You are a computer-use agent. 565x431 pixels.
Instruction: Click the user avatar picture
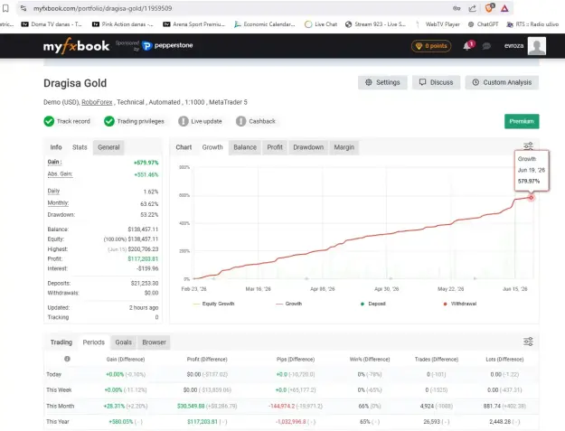537,46
